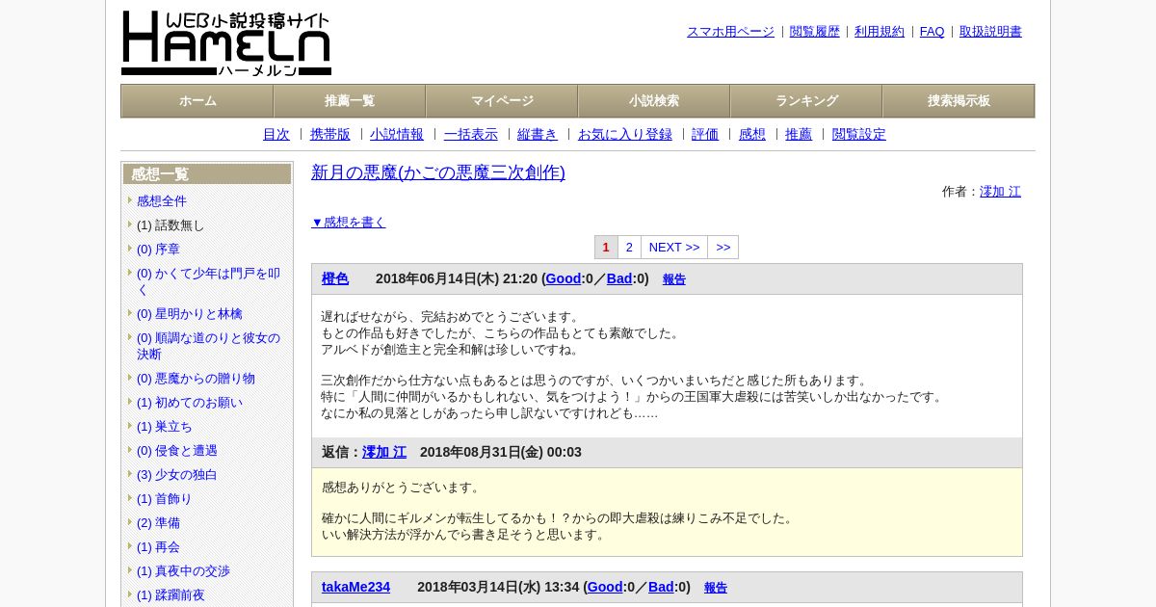Click review date 2018年06月14日(木) 21:20
The height and width of the screenshot is (607, 1156).
click(x=457, y=278)
